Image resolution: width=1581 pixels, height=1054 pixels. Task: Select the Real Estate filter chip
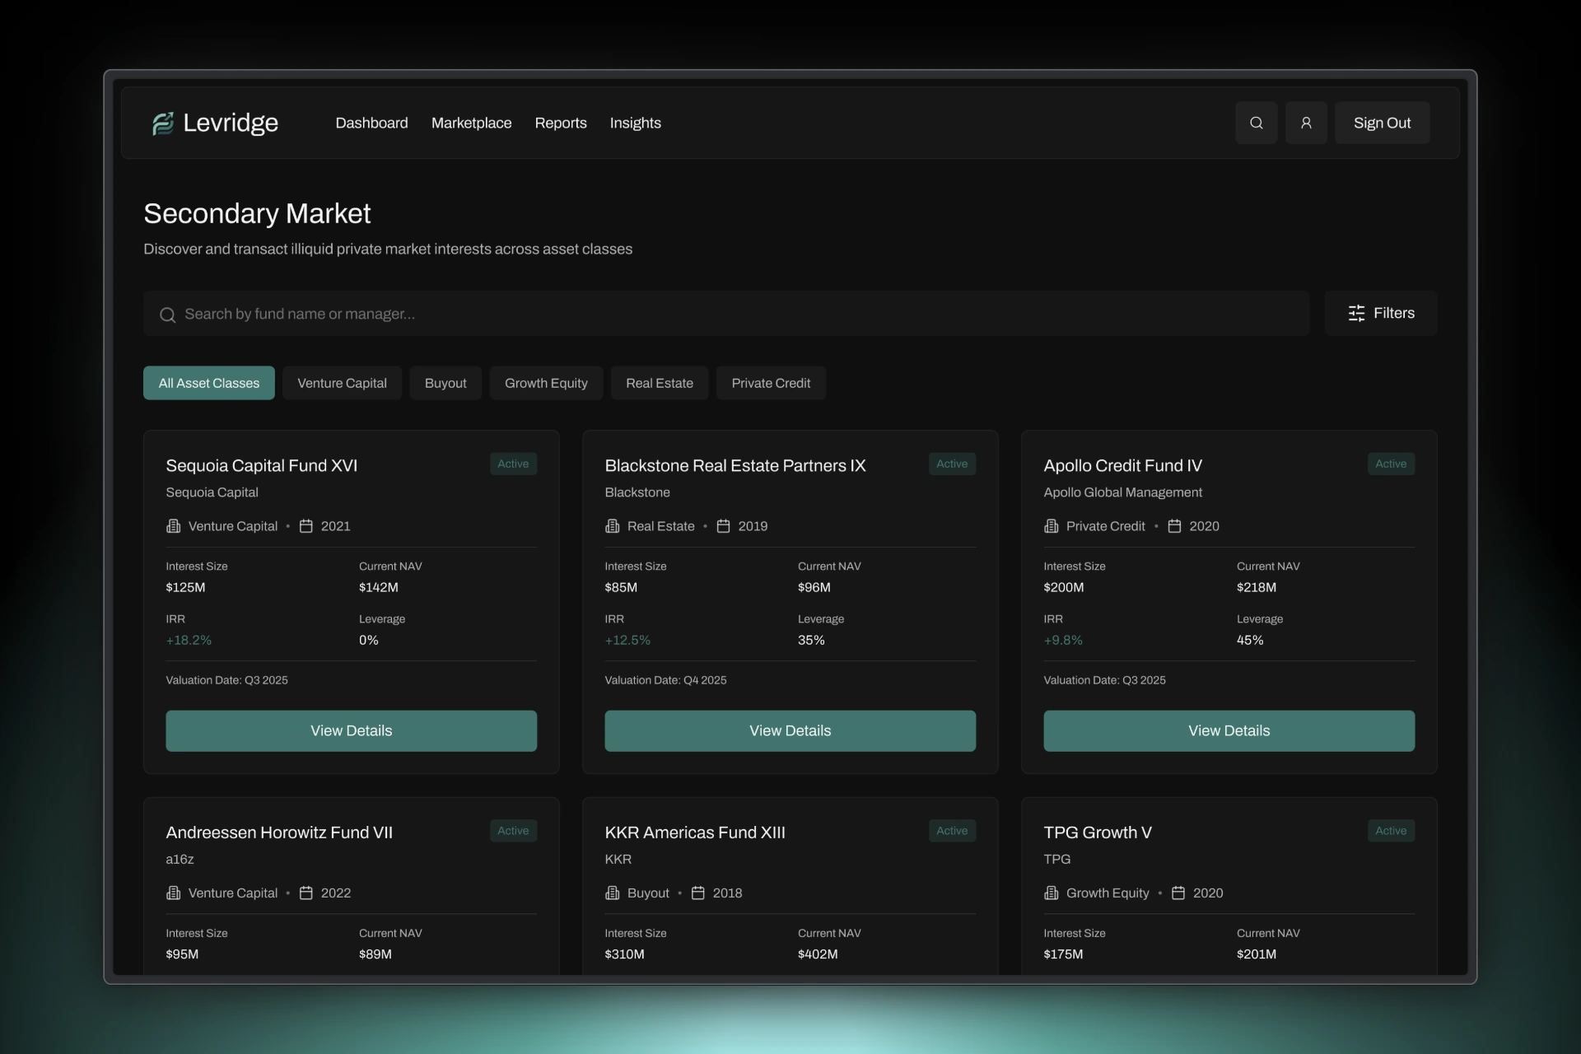coord(660,383)
